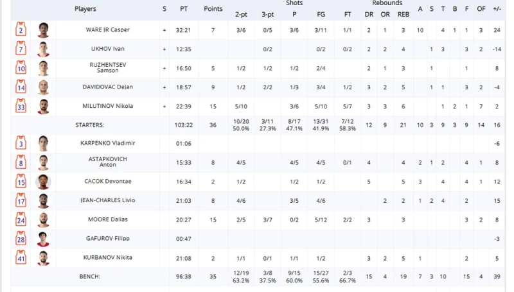Sort by plus-minus column header
Screen dimensions: 514x292
[497, 9]
